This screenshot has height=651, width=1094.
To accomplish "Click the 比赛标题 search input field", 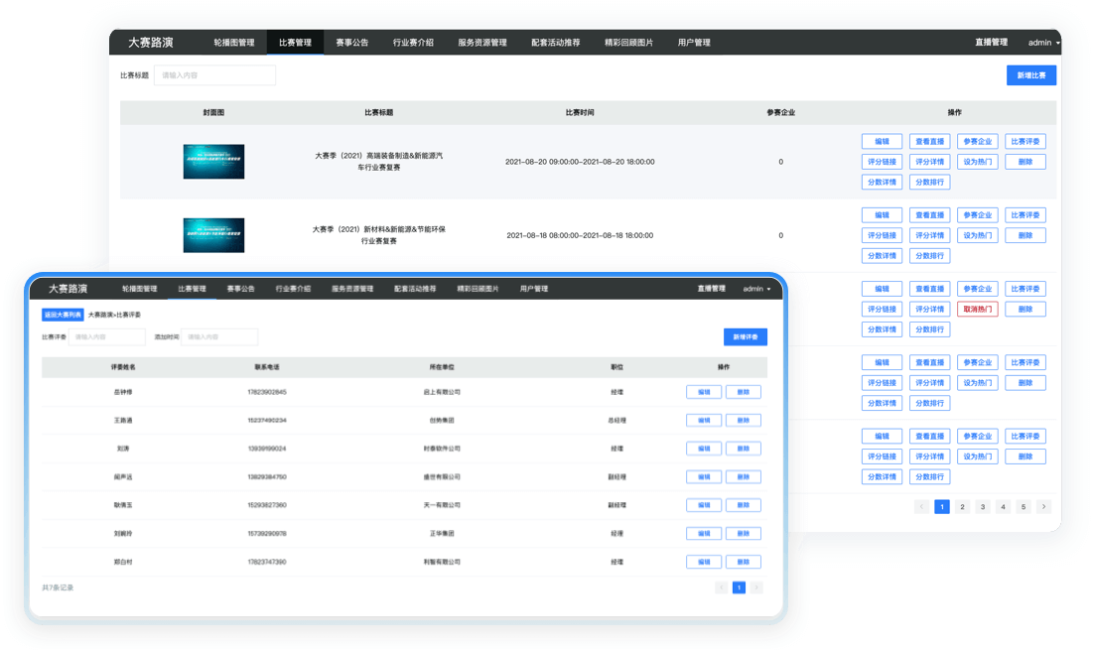I will 214,74.
